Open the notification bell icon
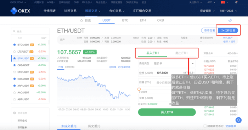This screenshot has height=130, width=248. tap(236, 2)
